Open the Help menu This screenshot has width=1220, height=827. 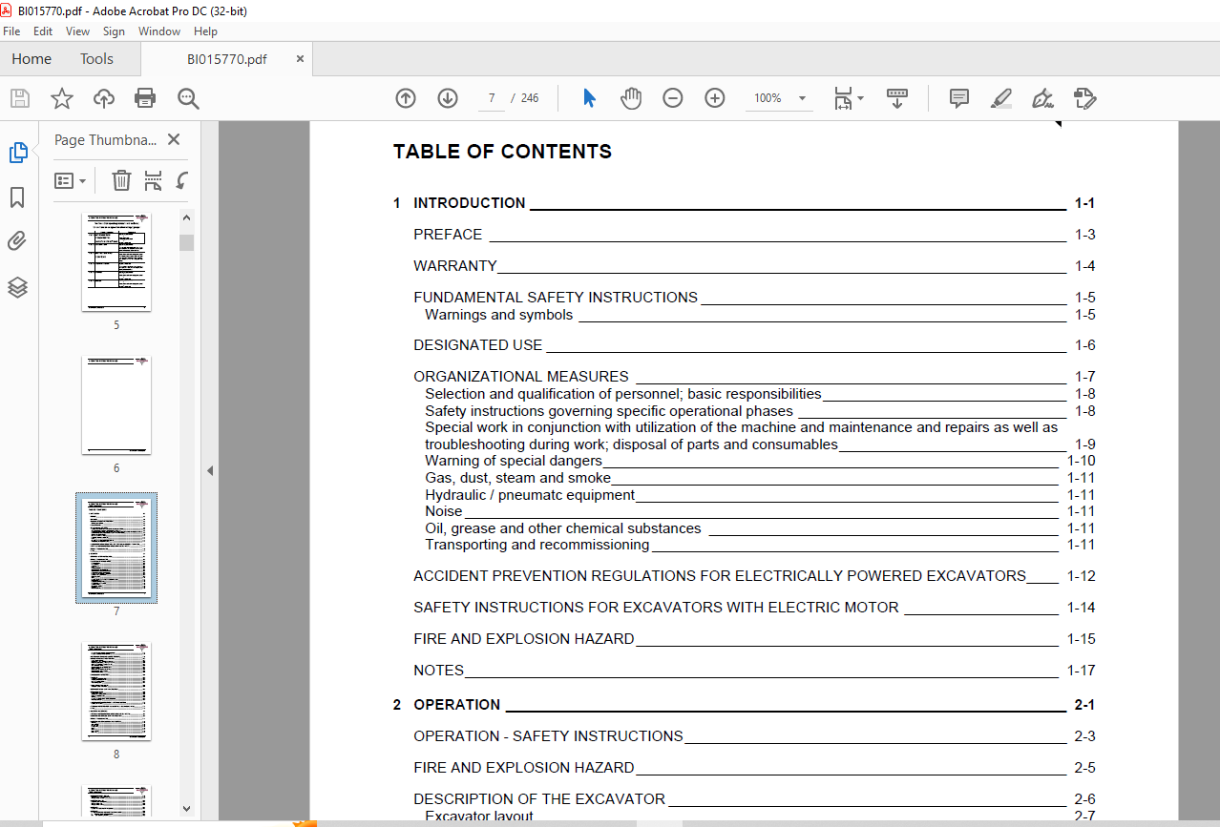pos(205,31)
